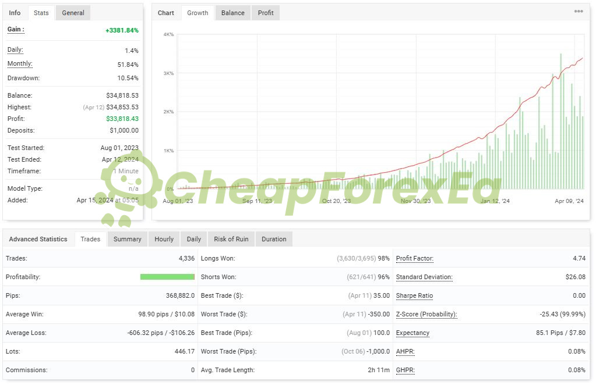
Task: Click the Trades count 4,336
Action: [186, 258]
